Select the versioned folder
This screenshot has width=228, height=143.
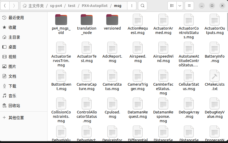(112, 22)
